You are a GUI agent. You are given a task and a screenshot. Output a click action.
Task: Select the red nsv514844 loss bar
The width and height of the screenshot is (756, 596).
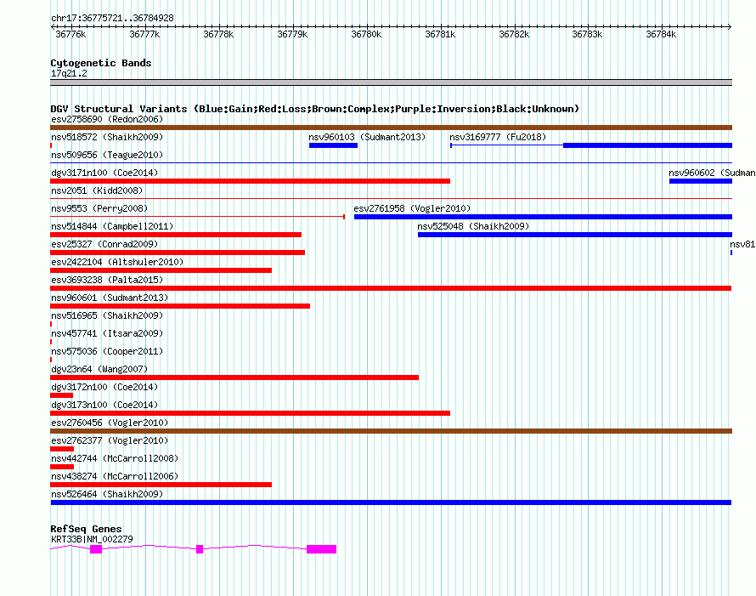click(176, 235)
